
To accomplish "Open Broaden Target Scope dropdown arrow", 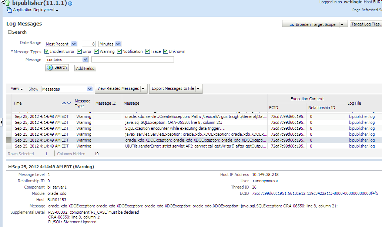I will pos(342,24).
